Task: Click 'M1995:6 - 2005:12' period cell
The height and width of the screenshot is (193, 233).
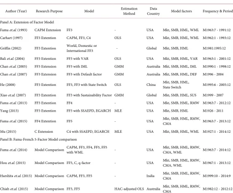Action: point(216,85)
